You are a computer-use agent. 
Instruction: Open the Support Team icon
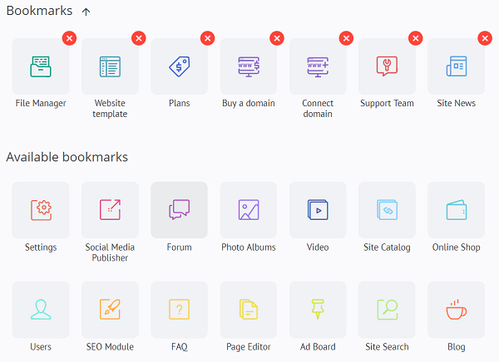point(387,66)
